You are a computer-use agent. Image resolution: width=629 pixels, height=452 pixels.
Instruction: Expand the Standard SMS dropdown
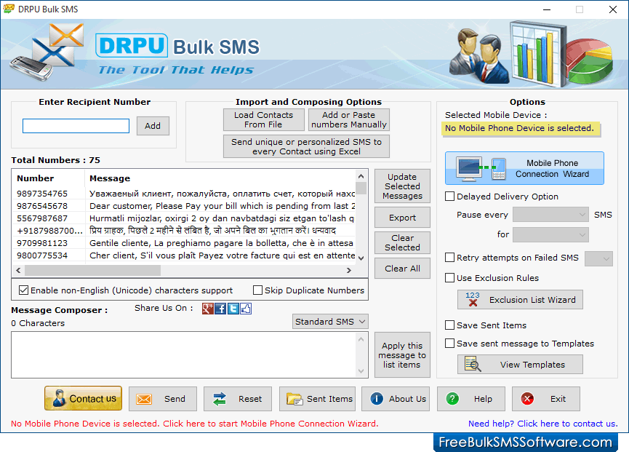coord(331,322)
